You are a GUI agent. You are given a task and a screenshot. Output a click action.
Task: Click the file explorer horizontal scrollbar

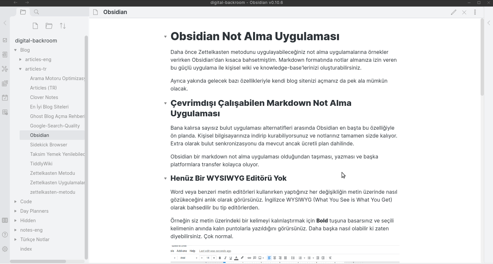(x=38, y=261)
